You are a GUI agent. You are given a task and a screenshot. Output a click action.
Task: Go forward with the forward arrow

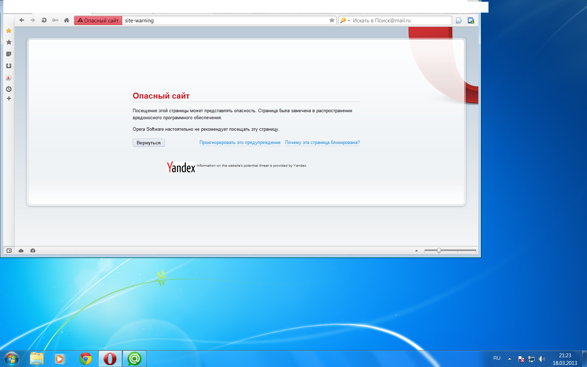[x=33, y=20]
